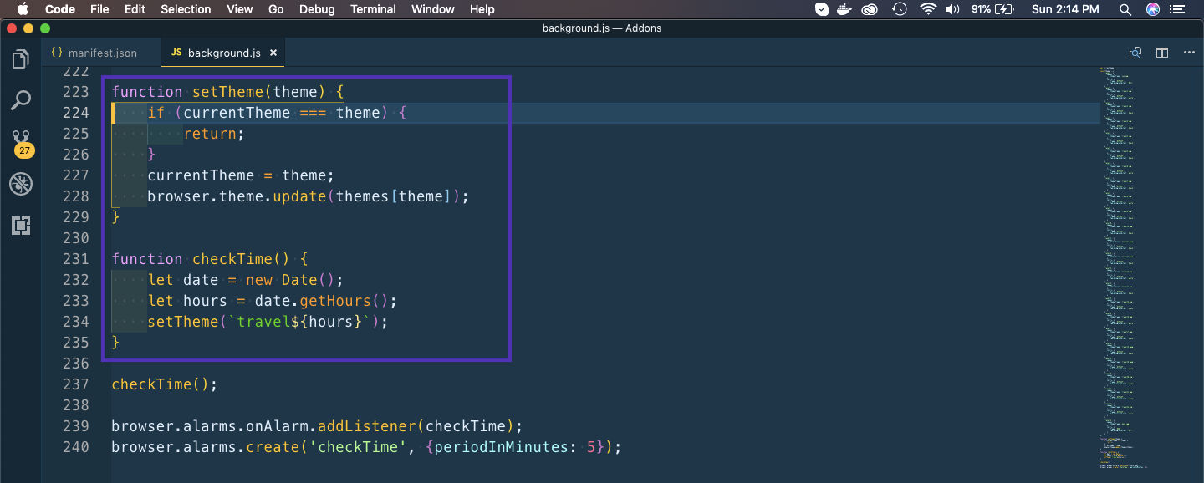Screen dimensions: 1204x483
Task: Open the Search view in activity bar
Action: 21,100
